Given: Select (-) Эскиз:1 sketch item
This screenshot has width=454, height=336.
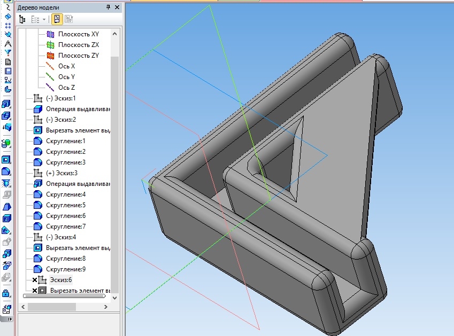Looking at the screenshot, I should [60, 98].
